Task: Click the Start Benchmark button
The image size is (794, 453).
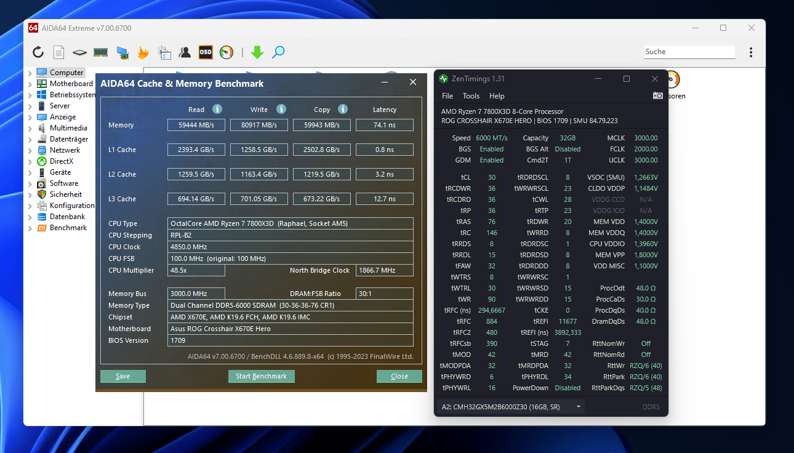Action: (262, 376)
